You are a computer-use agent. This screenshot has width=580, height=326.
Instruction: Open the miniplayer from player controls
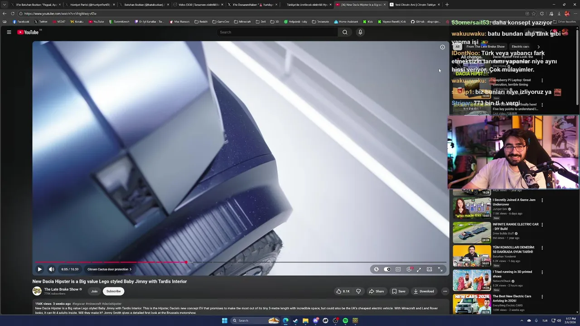pos(419,269)
